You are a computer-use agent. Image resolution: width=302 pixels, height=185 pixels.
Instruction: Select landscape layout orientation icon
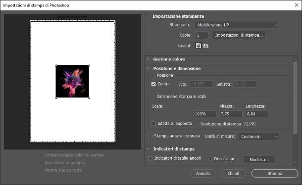pyautogui.click(x=206, y=46)
